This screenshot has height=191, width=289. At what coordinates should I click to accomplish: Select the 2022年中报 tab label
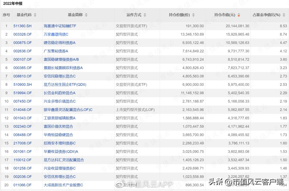click(x=13, y=4)
